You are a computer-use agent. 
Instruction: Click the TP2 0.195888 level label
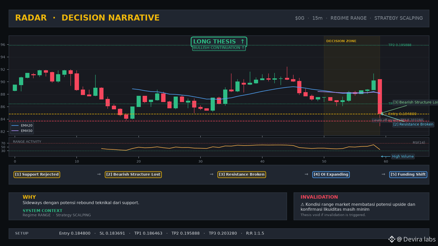(400, 45)
